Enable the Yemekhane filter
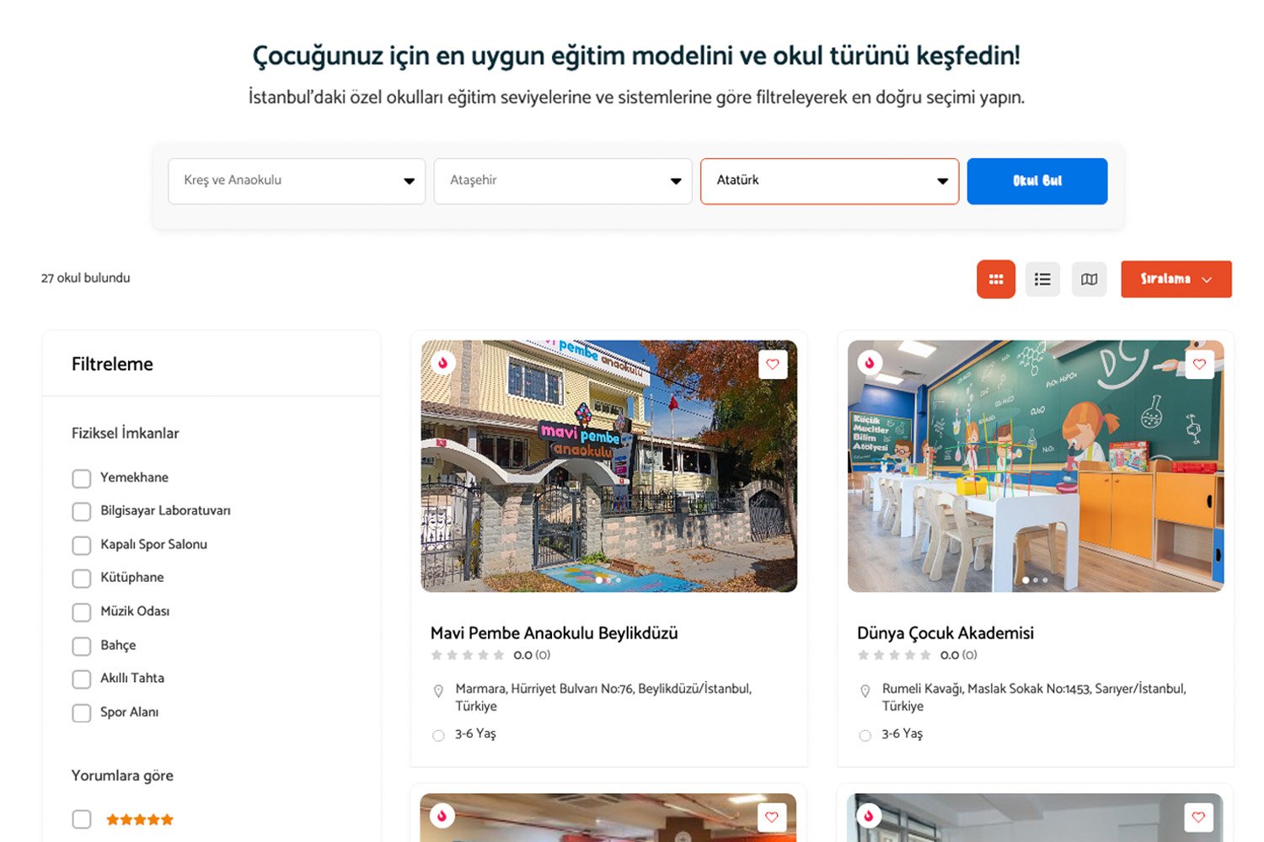Viewport: 1264px width, 842px height. (82, 478)
